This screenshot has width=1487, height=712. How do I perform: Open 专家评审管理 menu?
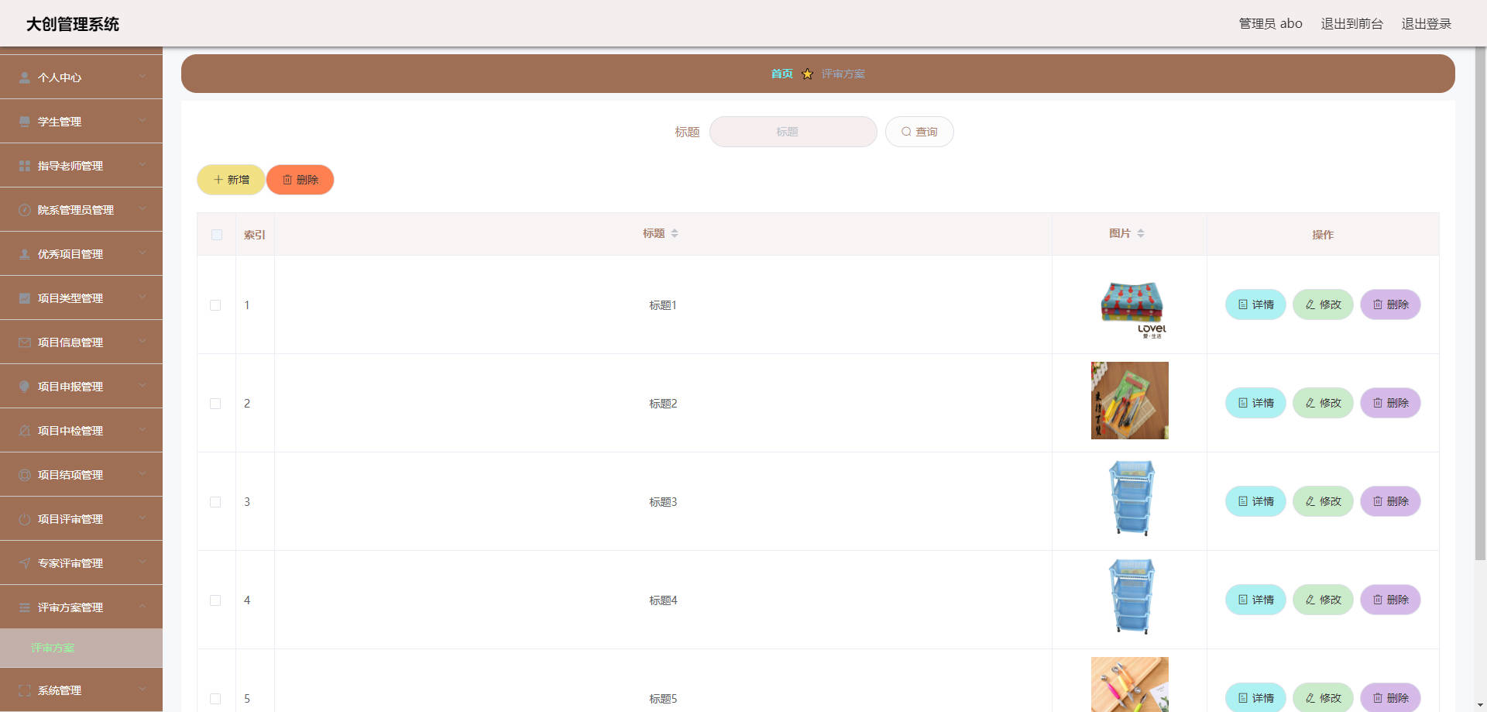click(81, 563)
